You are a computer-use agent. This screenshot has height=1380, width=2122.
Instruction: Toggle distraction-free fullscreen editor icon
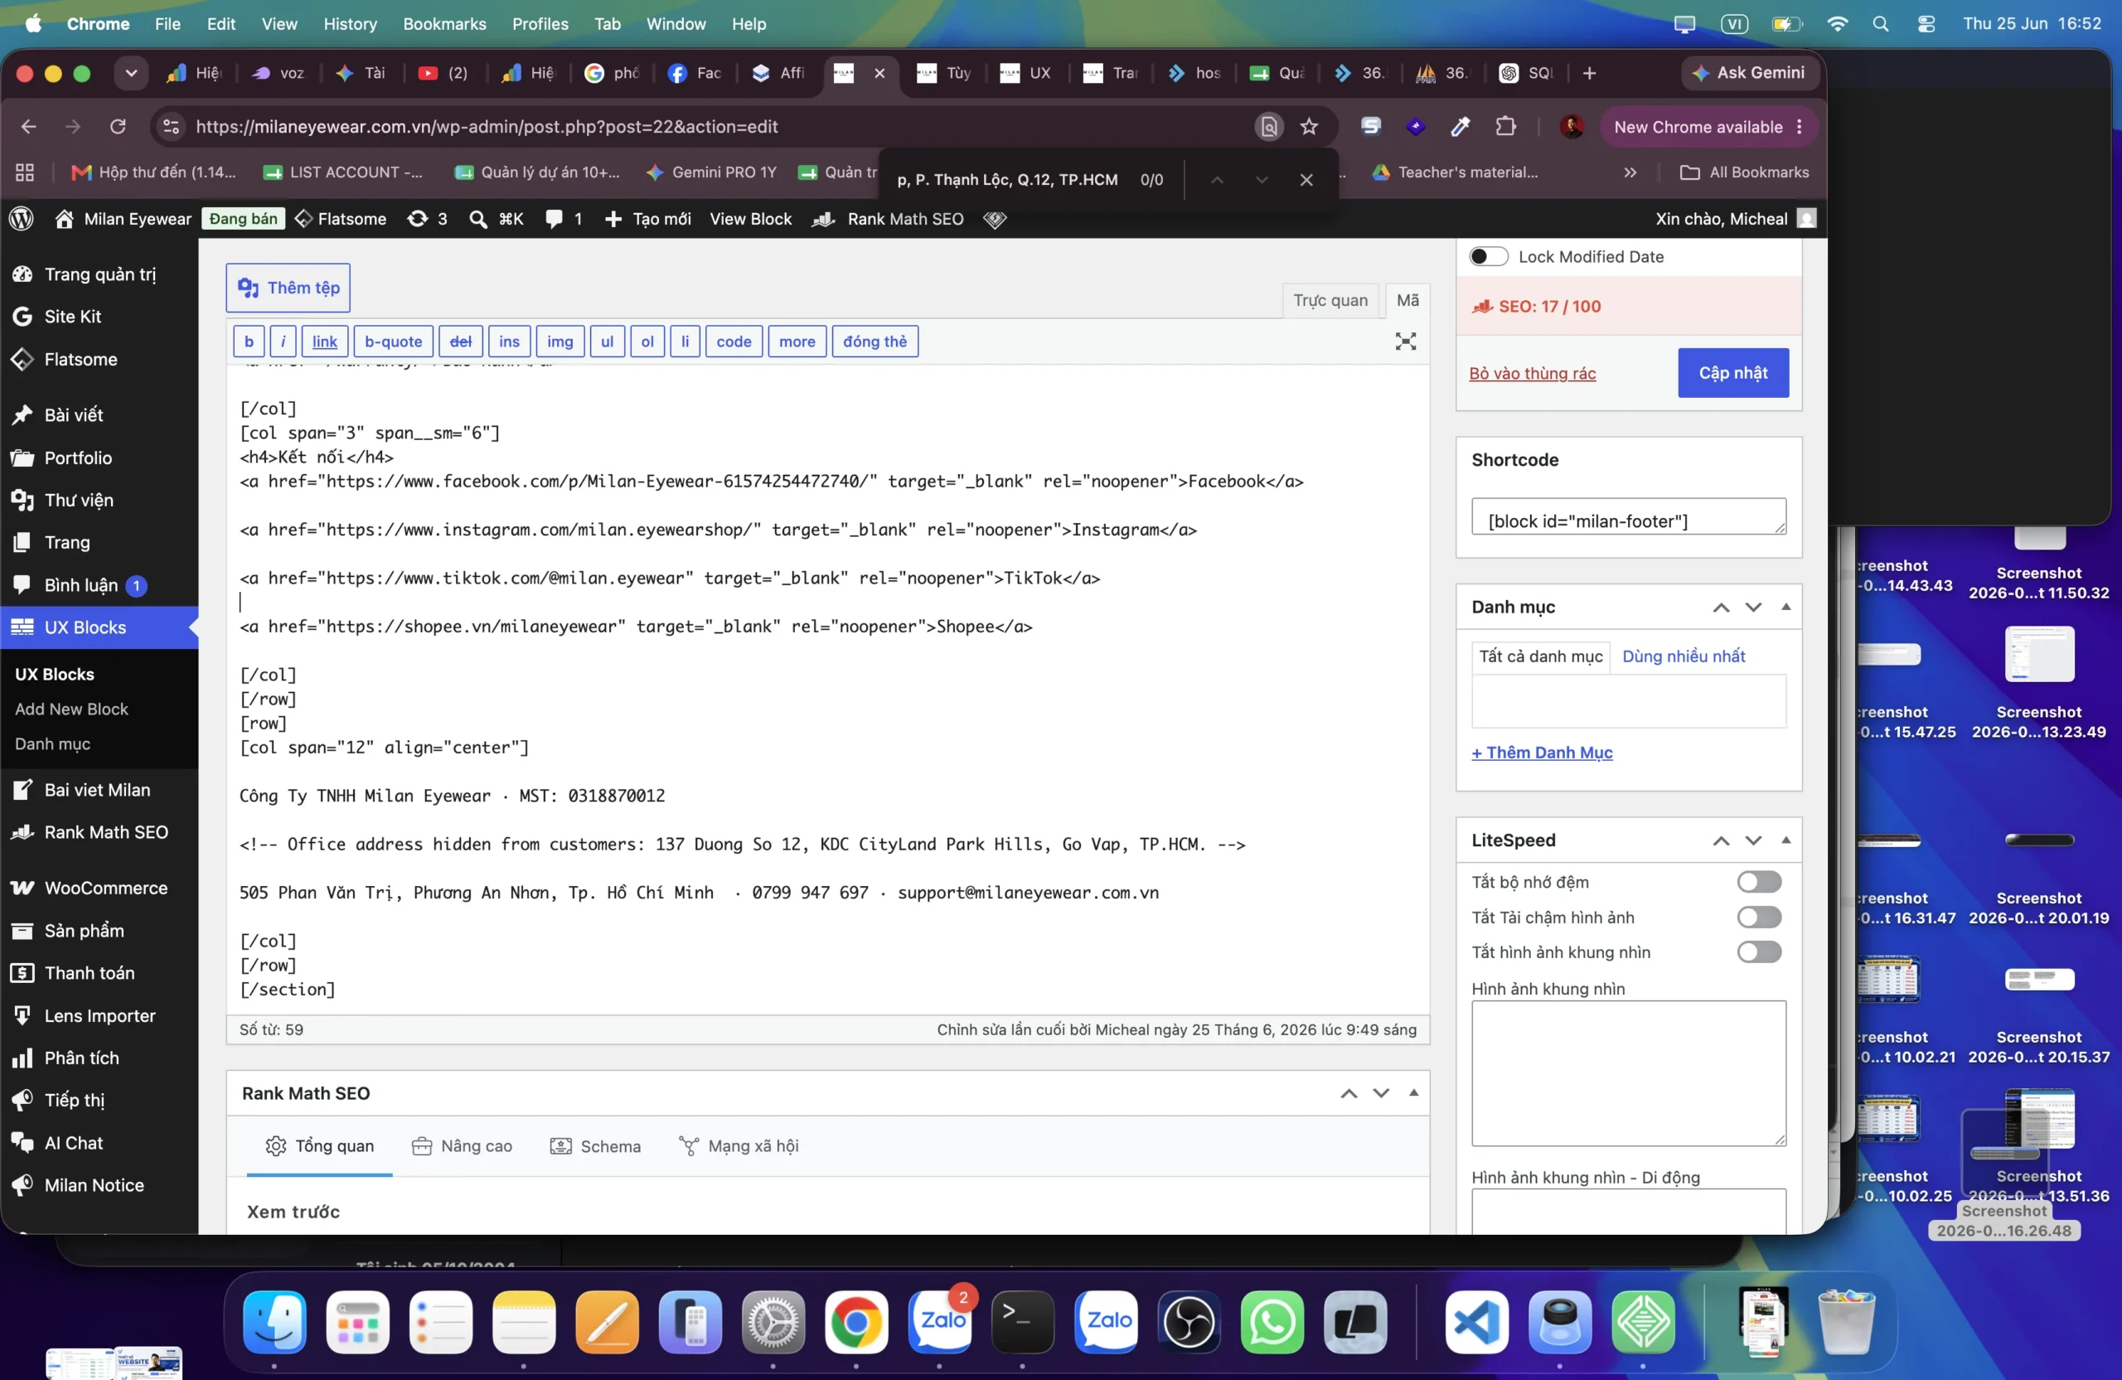coord(1405,341)
